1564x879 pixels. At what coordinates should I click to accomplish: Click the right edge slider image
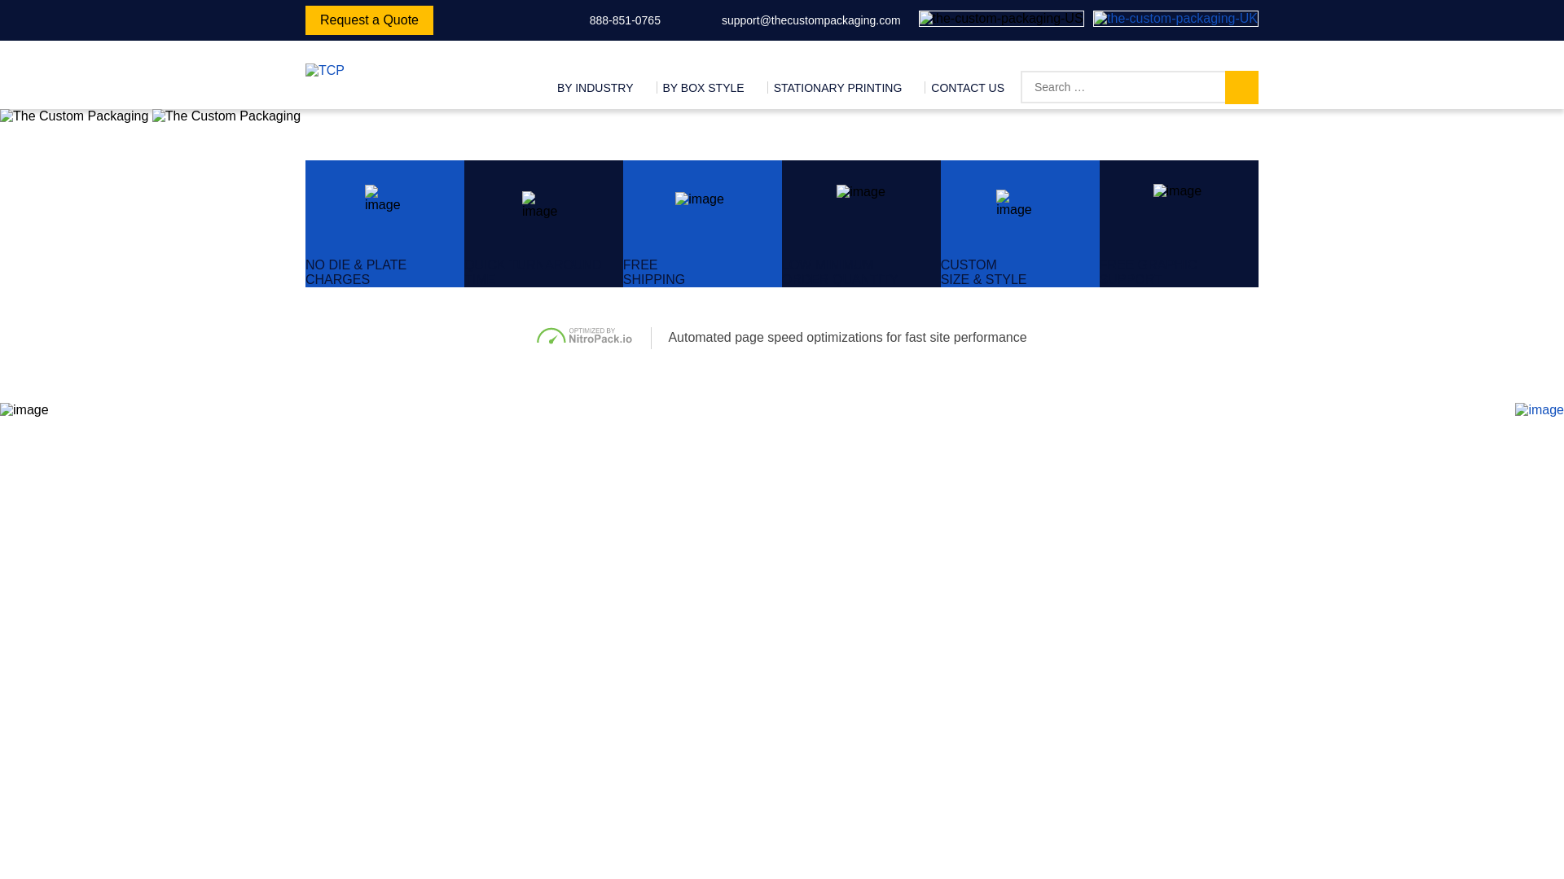coord(1539,410)
